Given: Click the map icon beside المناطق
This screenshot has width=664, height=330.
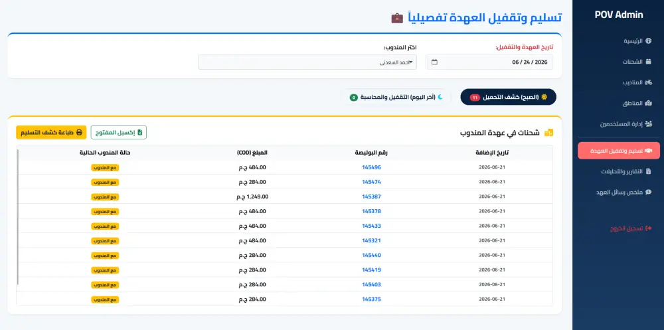Looking at the screenshot, I should point(648,104).
